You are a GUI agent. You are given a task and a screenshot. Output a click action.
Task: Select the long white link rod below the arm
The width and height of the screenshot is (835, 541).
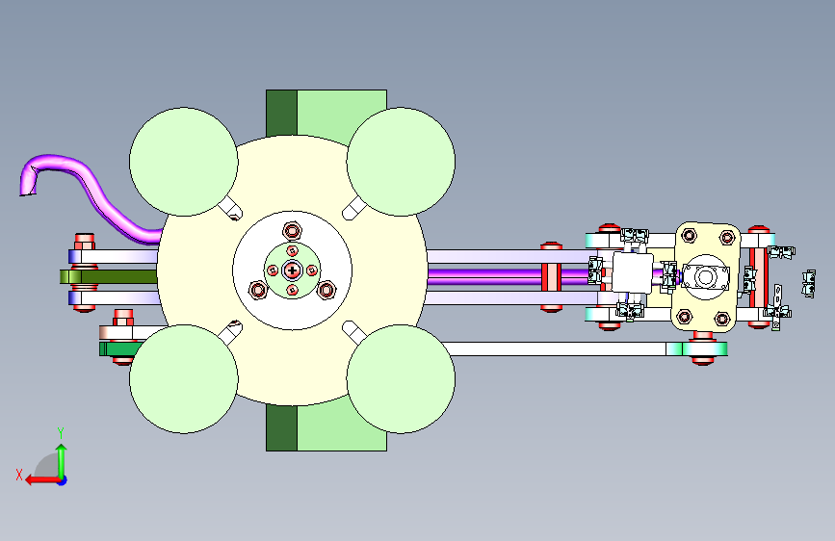click(554, 348)
